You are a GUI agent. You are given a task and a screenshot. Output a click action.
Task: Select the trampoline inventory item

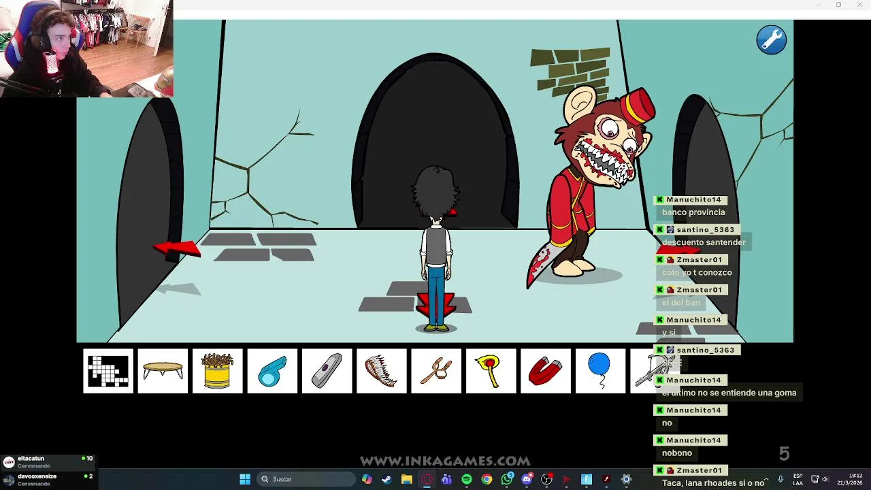point(163,371)
